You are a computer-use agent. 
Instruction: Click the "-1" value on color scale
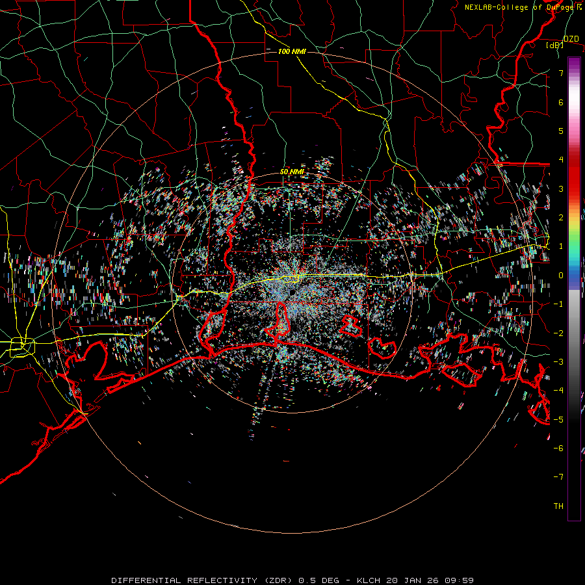(558, 304)
